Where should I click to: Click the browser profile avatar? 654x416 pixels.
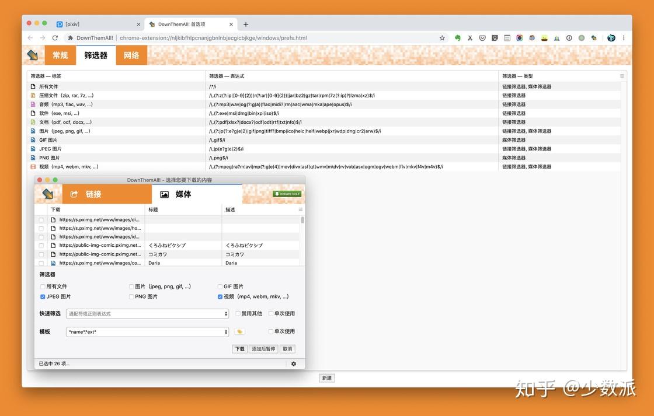tap(611, 38)
